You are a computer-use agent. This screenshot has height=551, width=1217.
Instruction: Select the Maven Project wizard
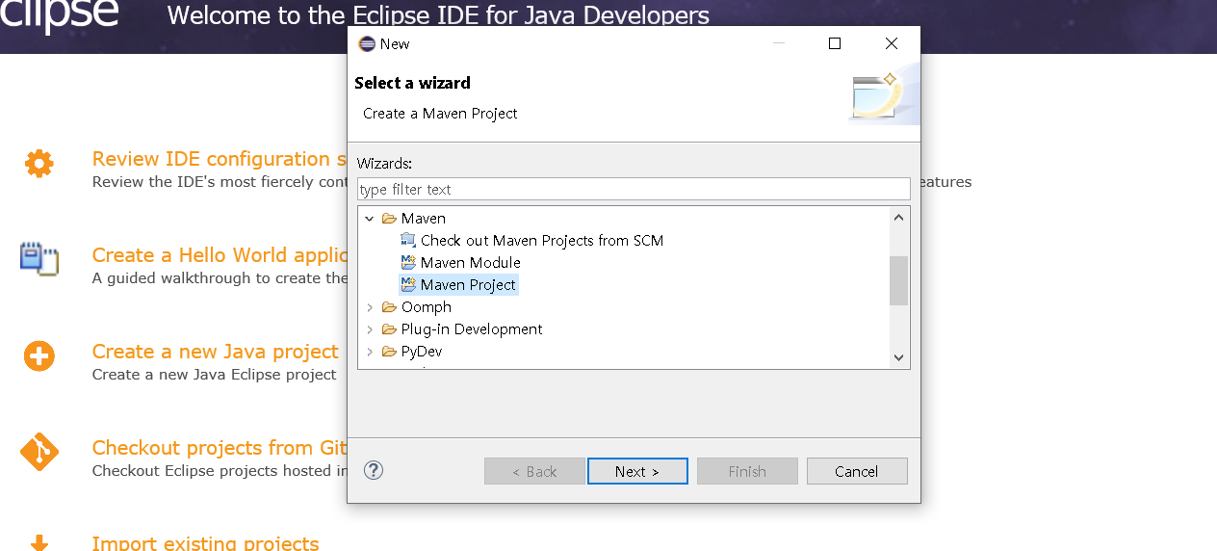[468, 285]
